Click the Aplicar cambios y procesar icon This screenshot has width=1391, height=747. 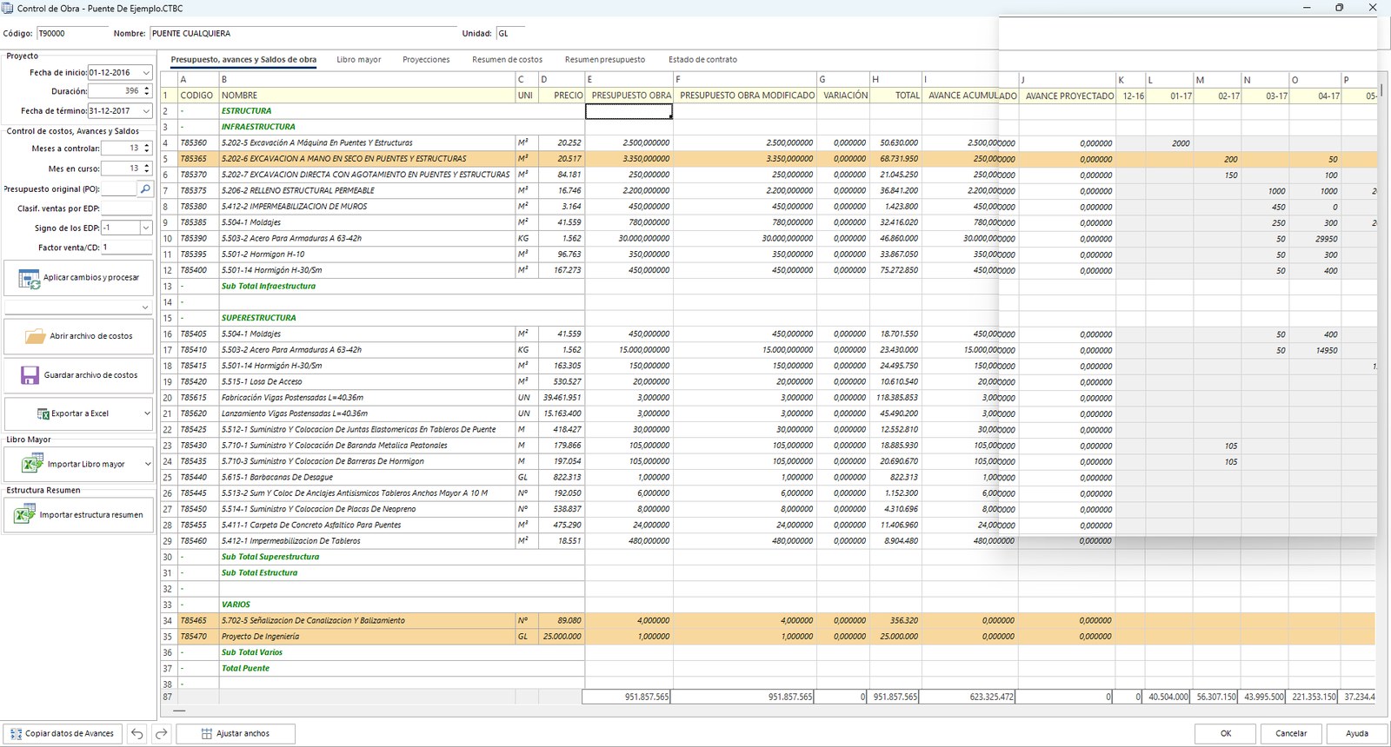[29, 279]
